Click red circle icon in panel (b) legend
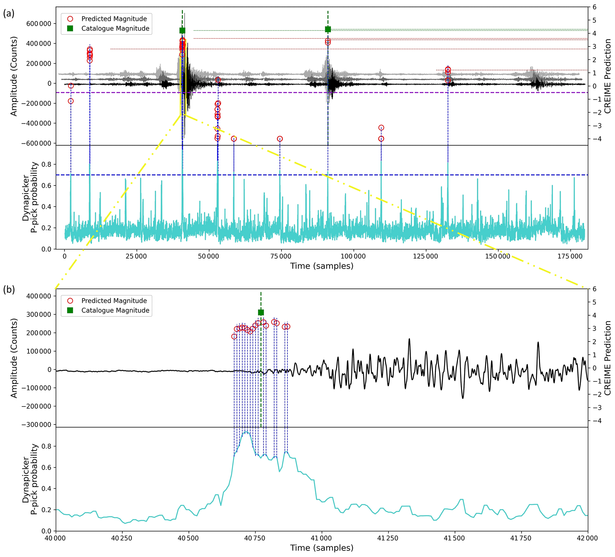The image size is (615, 557). pos(70,301)
